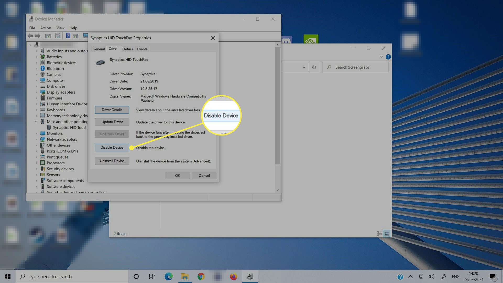This screenshot has height=283, width=503.
Task: Expand the Bluetooth category
Action: click(37, 68)
